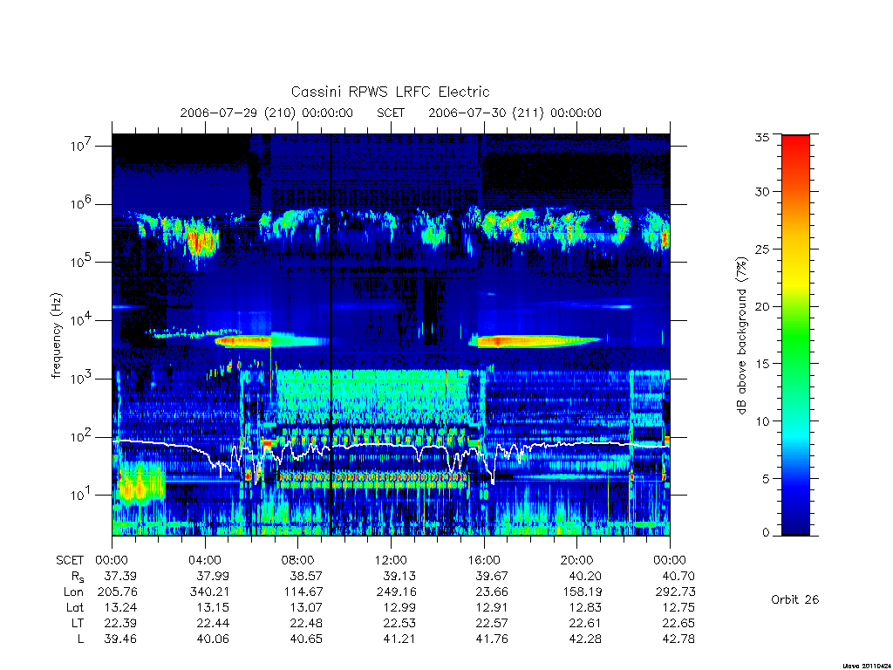The image size is (893, 670).
Task: Click the Lon value '340.21'
Action: [209, 592]
